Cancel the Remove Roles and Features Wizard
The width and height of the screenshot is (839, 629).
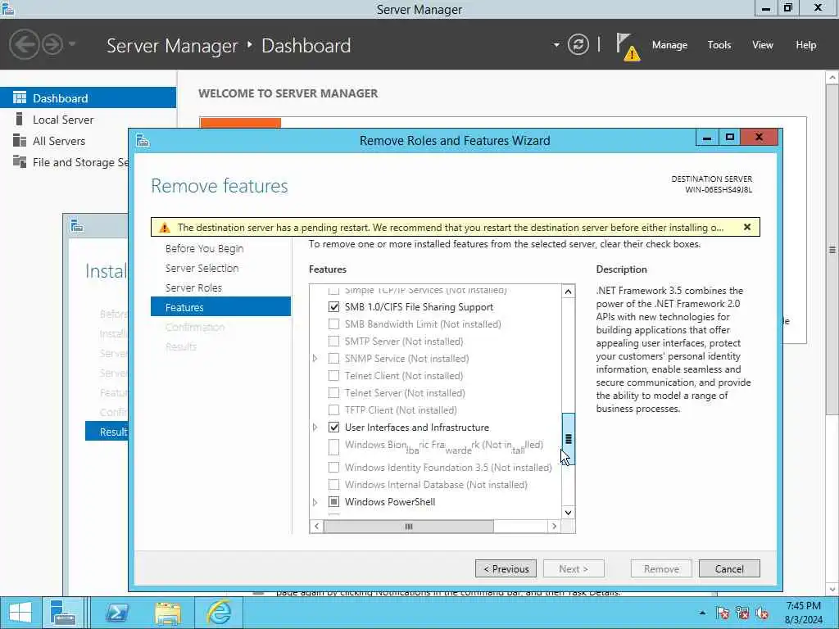tap(729, 568)
